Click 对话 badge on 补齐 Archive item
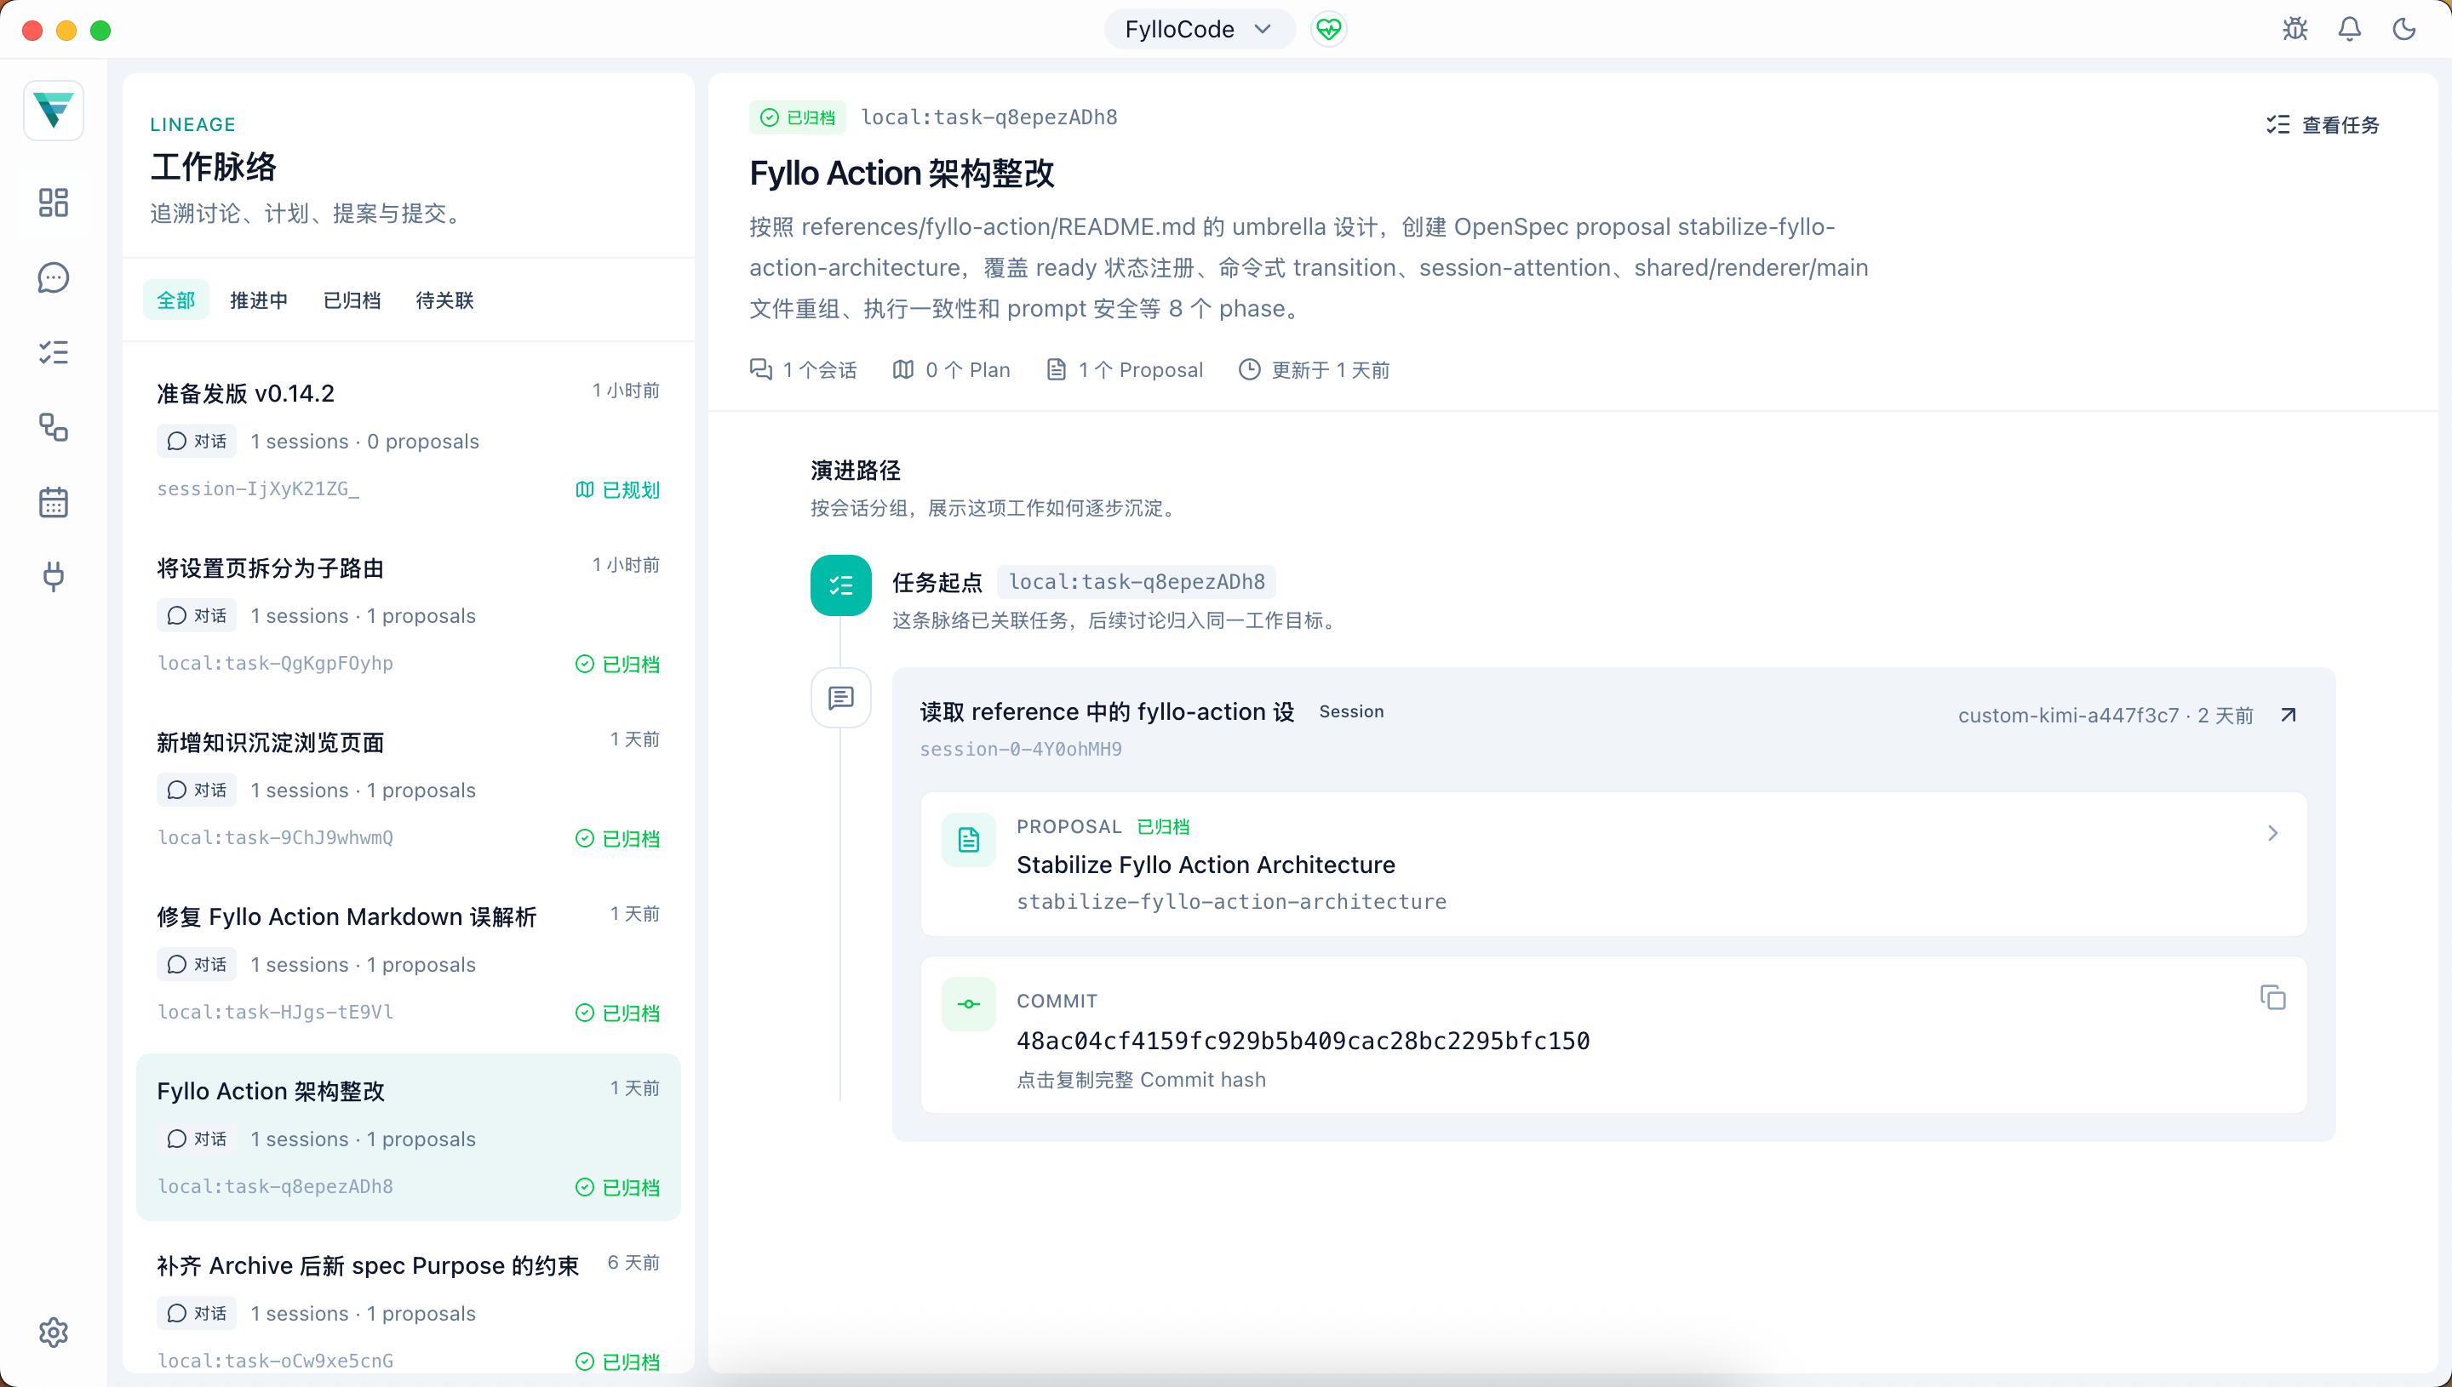Screen dimensions: 2452x1387 click(197, 1313)
